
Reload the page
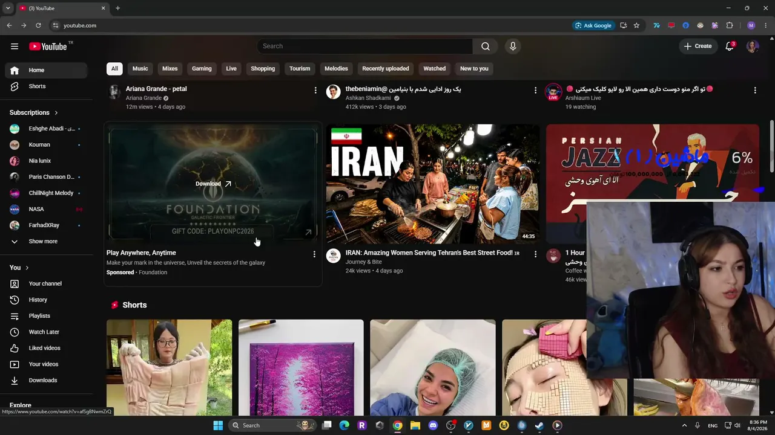click(x=38, y=25)
